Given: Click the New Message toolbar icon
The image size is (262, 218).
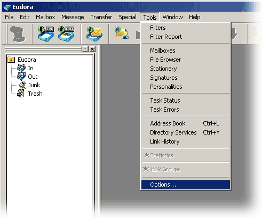Looking at the screenshot, I should pyautogui.click(x=122, y=33).
